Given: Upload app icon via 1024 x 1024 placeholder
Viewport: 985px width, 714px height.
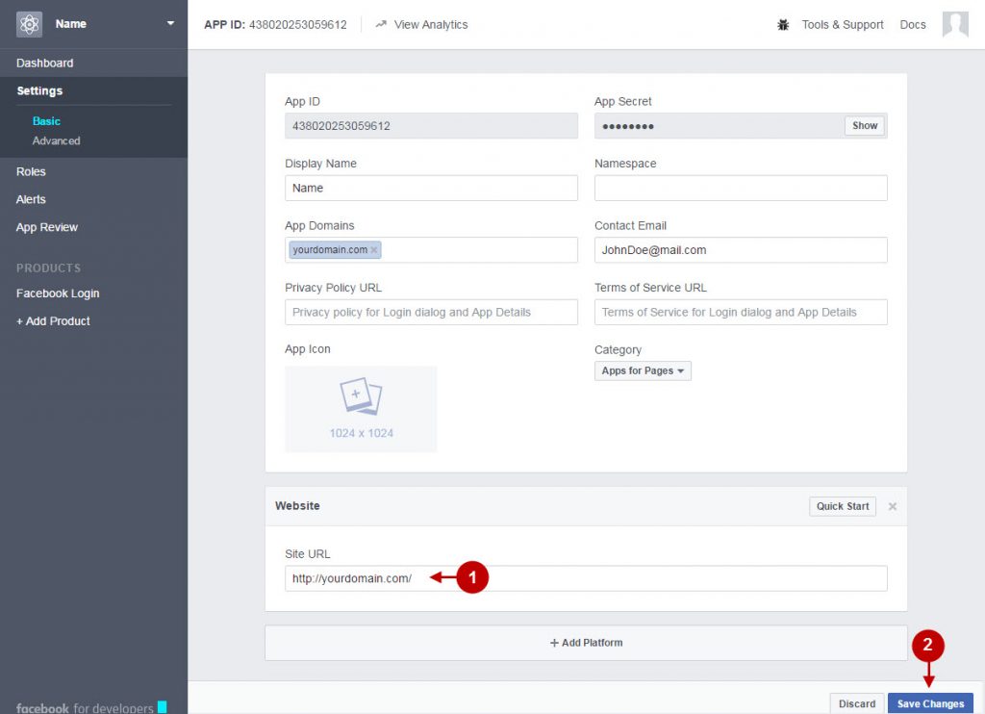Looking at the screenshot, I should (x=362, y=409).
